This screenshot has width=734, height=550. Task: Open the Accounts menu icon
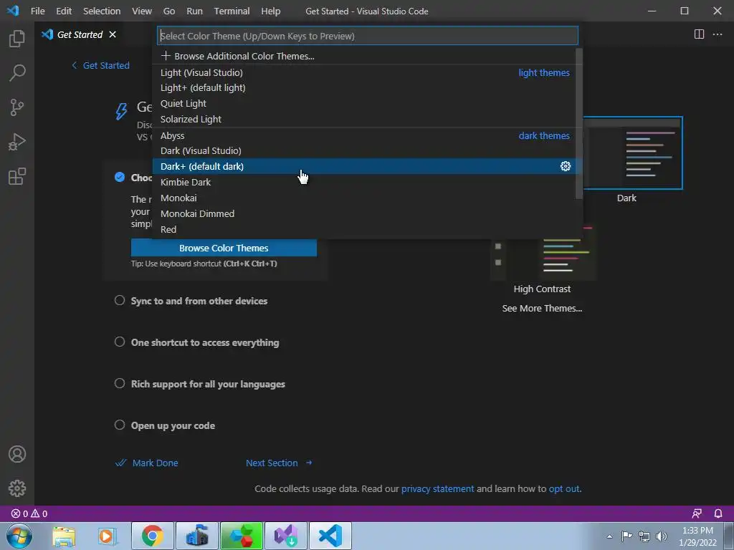pos(17,454)
